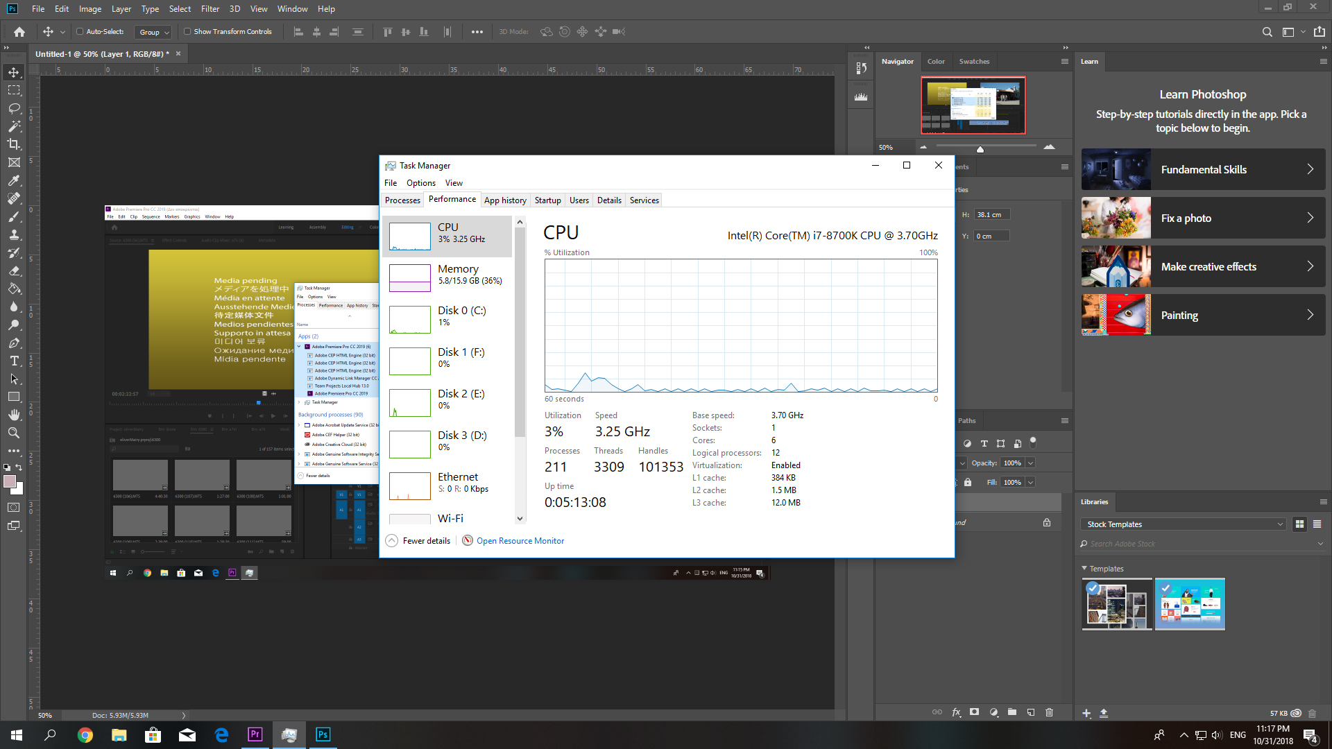Select the History Brush tool
The width and height of the screenshot is (1332, 749).
click(x=14, y=252)
